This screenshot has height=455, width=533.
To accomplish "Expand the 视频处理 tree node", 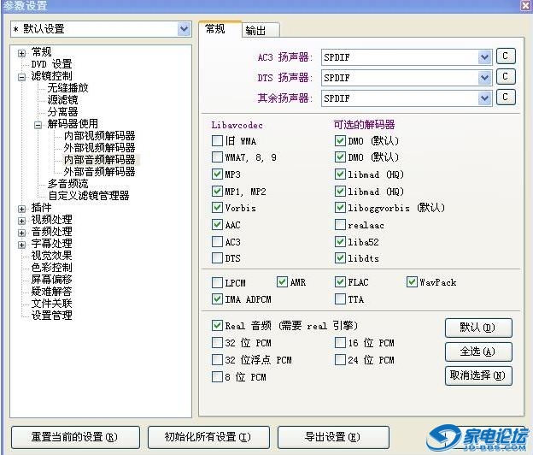I will pos(21,221).
